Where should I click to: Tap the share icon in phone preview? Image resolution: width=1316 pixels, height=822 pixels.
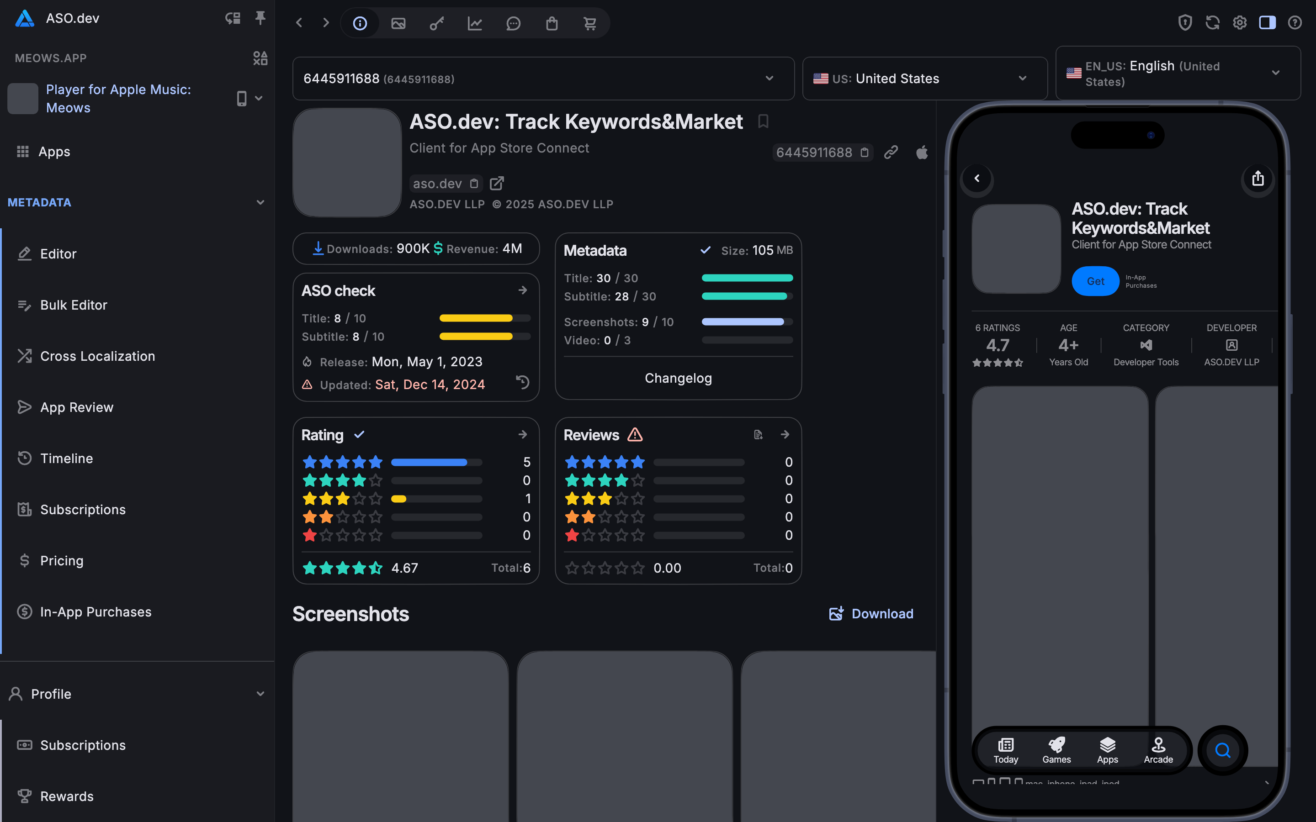click(1258, 178)
